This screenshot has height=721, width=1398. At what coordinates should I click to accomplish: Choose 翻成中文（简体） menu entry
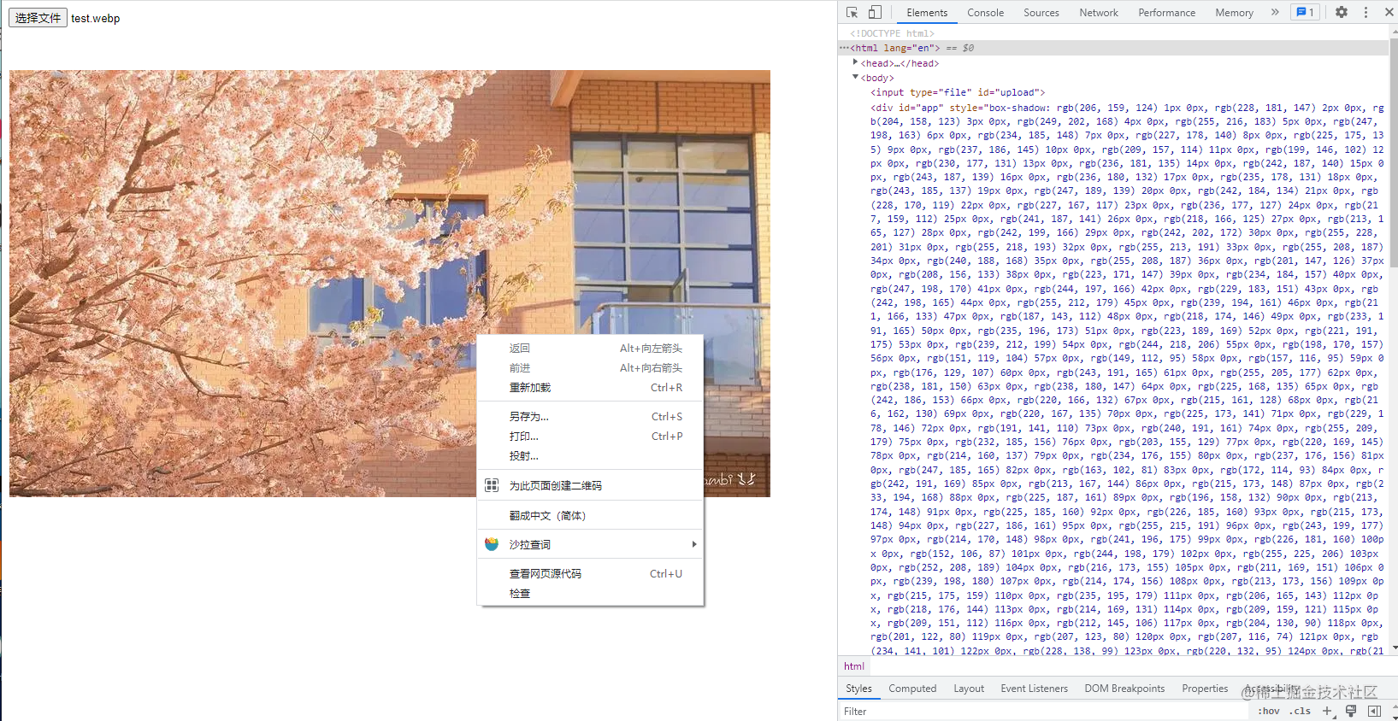590,515
